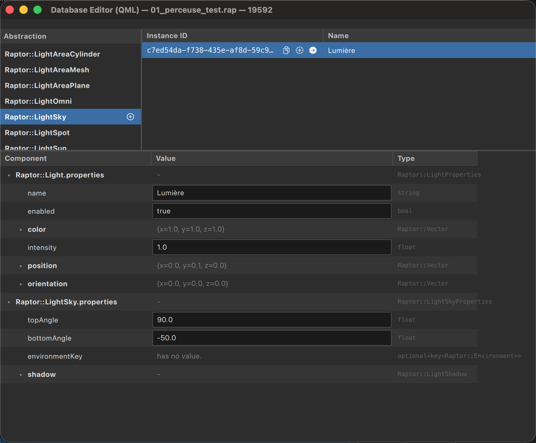Screen dimensions: 536x443
Task: Click the copy instance ID icon
Action: point(286,50)
